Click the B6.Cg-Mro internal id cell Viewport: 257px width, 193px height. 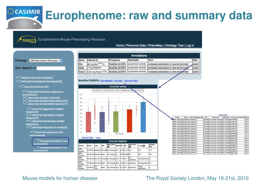pos(98,64)
